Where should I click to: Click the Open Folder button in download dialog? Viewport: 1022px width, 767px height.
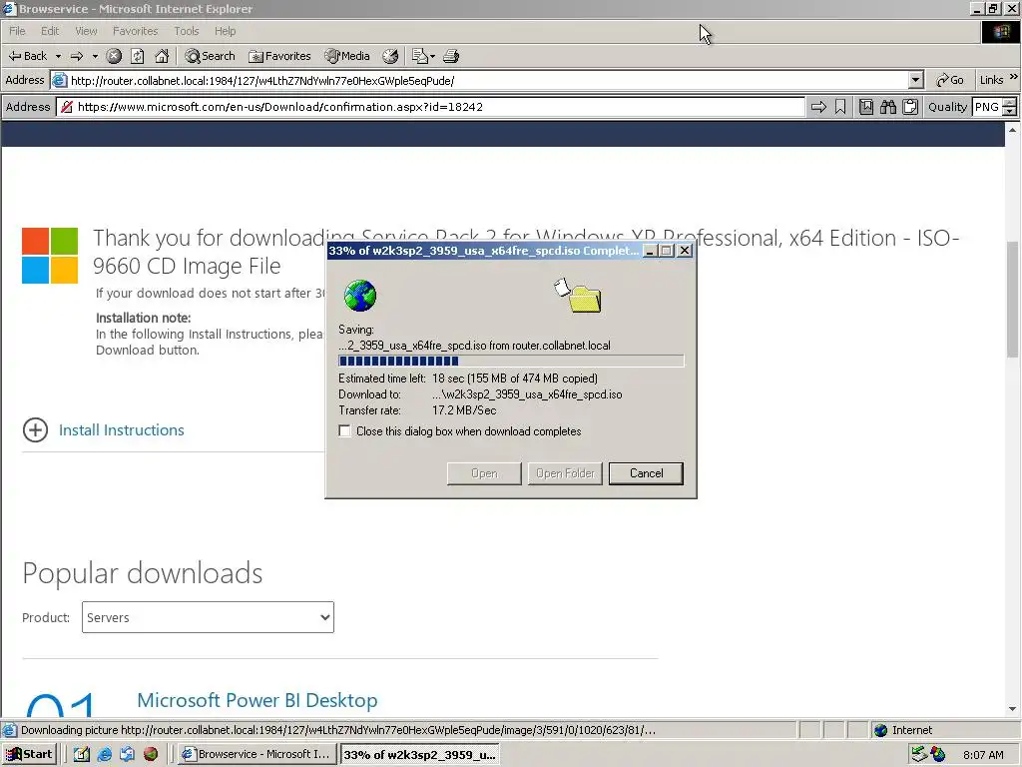pos(565,473)
